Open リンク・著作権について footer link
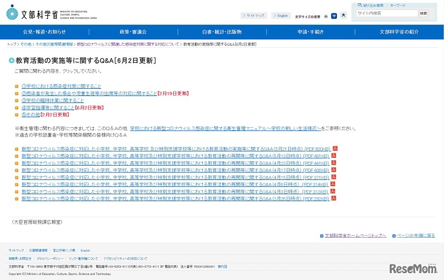This screenshot has height=280, width=444. 83,258
